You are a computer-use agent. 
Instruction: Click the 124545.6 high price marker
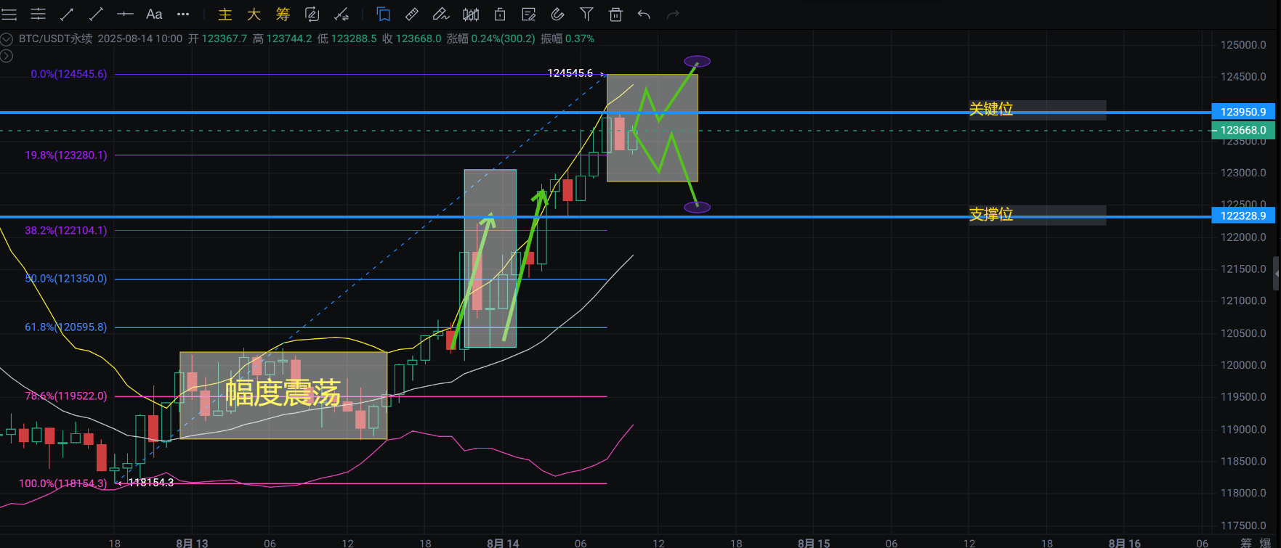tap(570, 73)
